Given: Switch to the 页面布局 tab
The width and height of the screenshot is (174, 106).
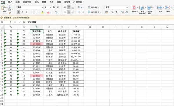Looking at the screenshot, I should (27, 2).
